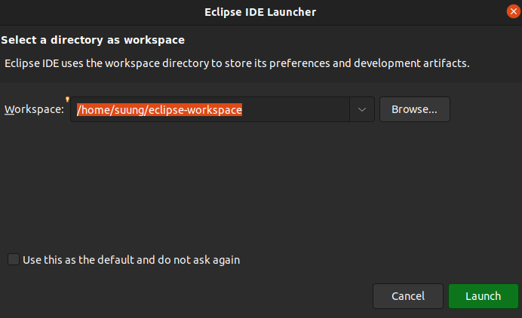This screenshot has height=318, width=522.
Task: Open Browse... to choose a workspace folder
Action: tap(414, 109)
